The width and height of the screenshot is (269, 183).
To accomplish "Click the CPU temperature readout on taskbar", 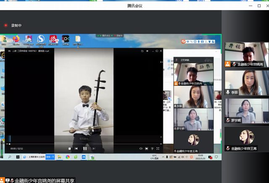I will coord(154,157).
